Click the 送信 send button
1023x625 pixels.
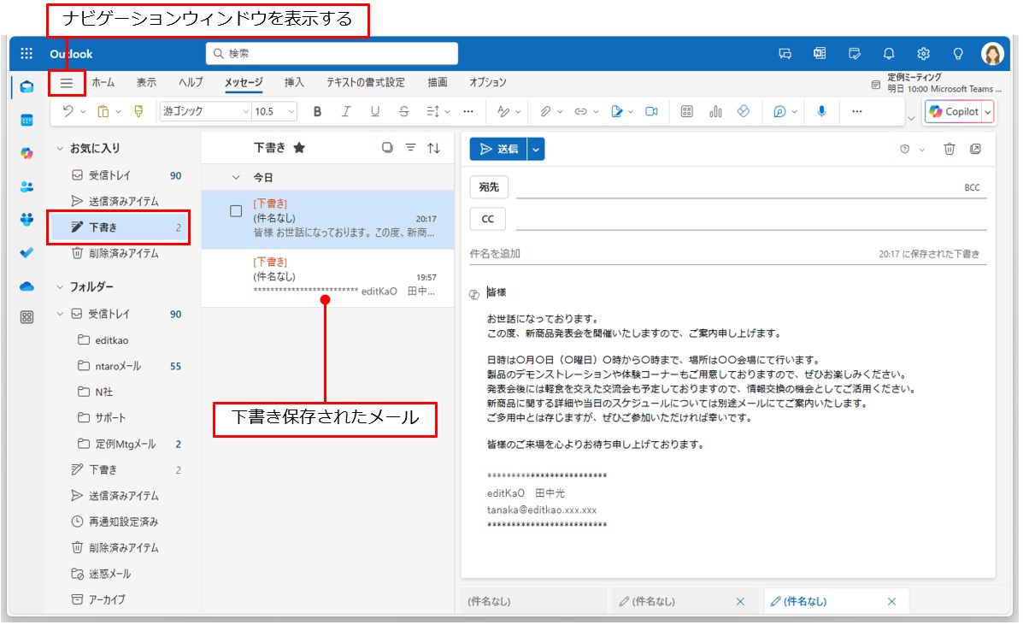pyautogui.click(x=499, y=150)
